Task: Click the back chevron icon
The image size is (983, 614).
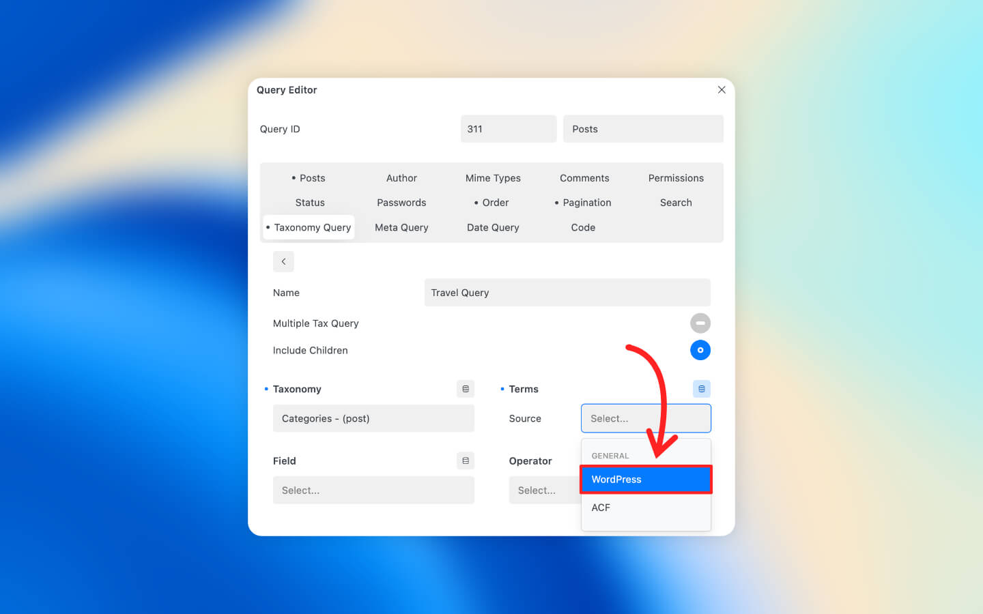Action: (x=283, y=261)
